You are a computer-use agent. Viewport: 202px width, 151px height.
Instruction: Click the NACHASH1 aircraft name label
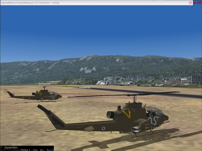tap(44, 84)
